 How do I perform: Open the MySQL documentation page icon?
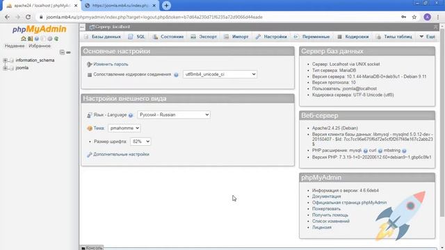tap(43, 39)
